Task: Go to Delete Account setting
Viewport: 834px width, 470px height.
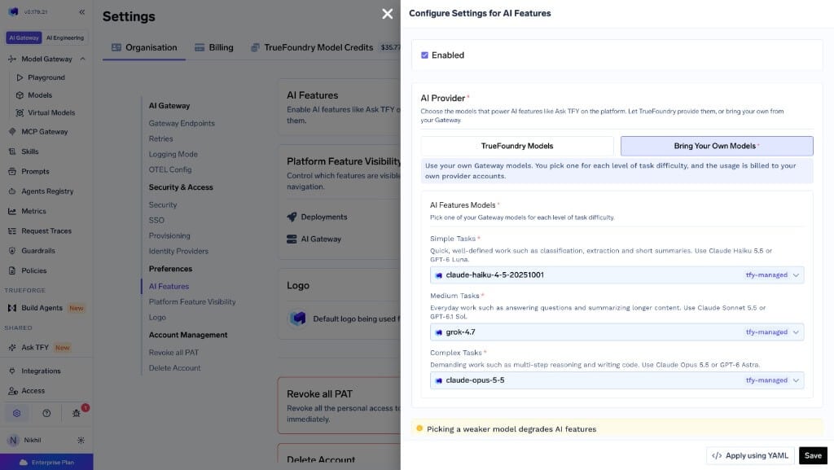Action: [x=174, y=368]
